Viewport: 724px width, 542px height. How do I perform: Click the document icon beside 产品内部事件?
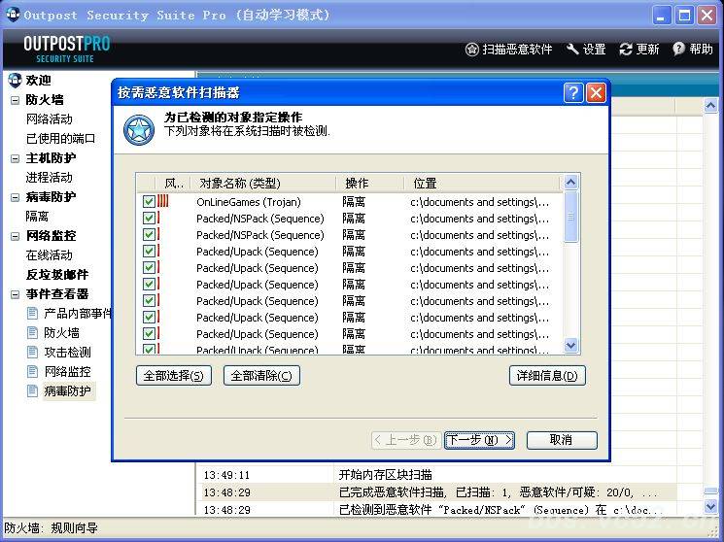click(x=32, y=314)
